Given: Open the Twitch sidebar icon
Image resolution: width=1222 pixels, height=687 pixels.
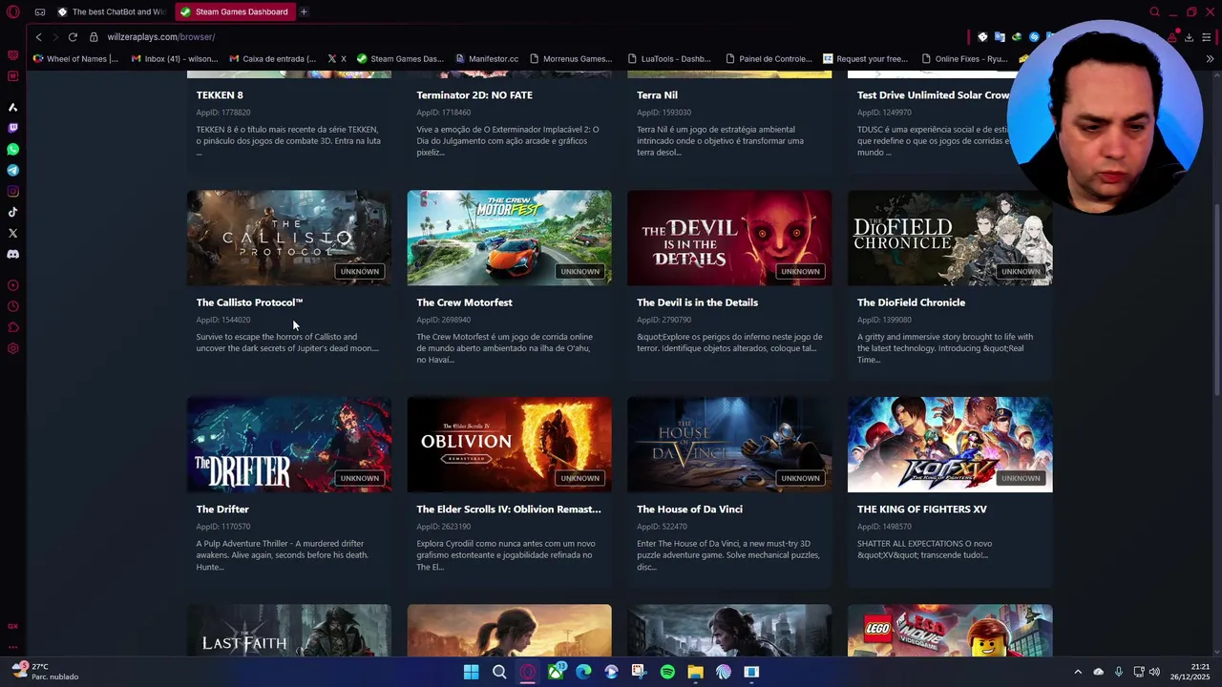Looking at the screenshot, I should (12, 128).
